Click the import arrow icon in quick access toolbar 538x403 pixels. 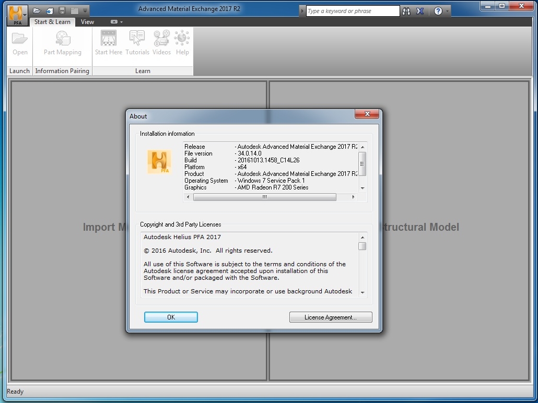pos(50,11)
